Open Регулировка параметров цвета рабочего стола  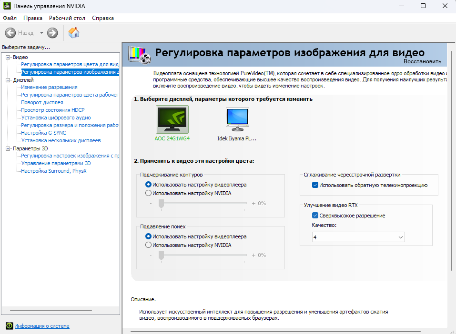click(70, 95)
